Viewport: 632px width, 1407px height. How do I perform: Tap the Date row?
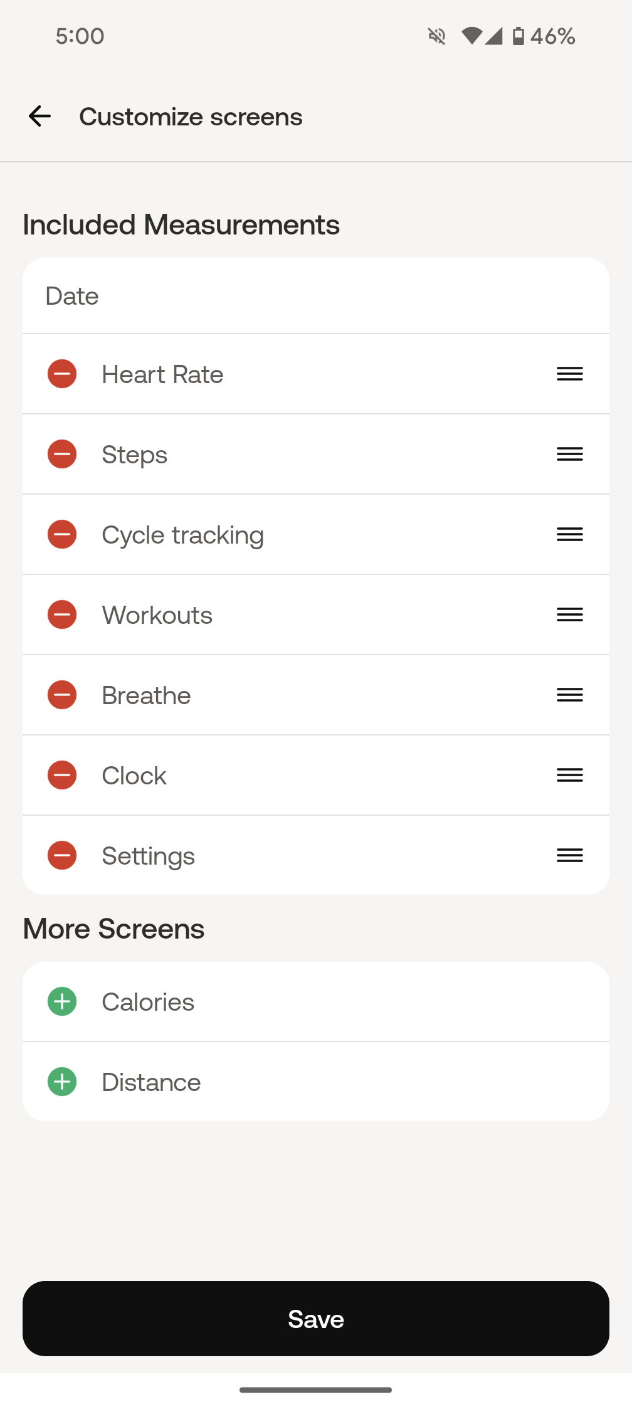pyautogui.click(x=316, y=296)
